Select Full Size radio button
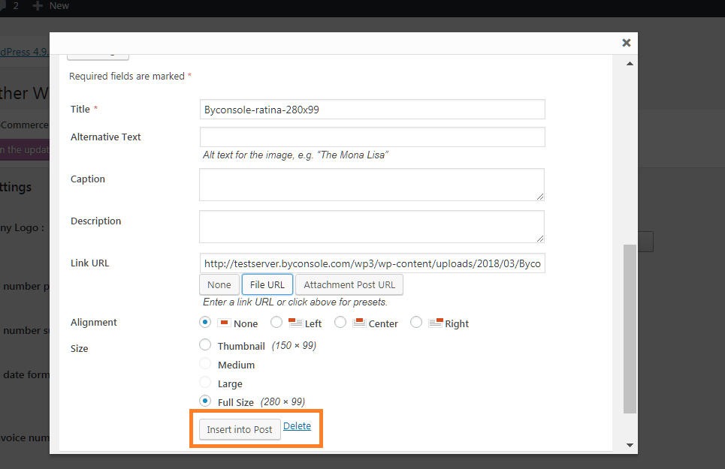 click(205, 401)
